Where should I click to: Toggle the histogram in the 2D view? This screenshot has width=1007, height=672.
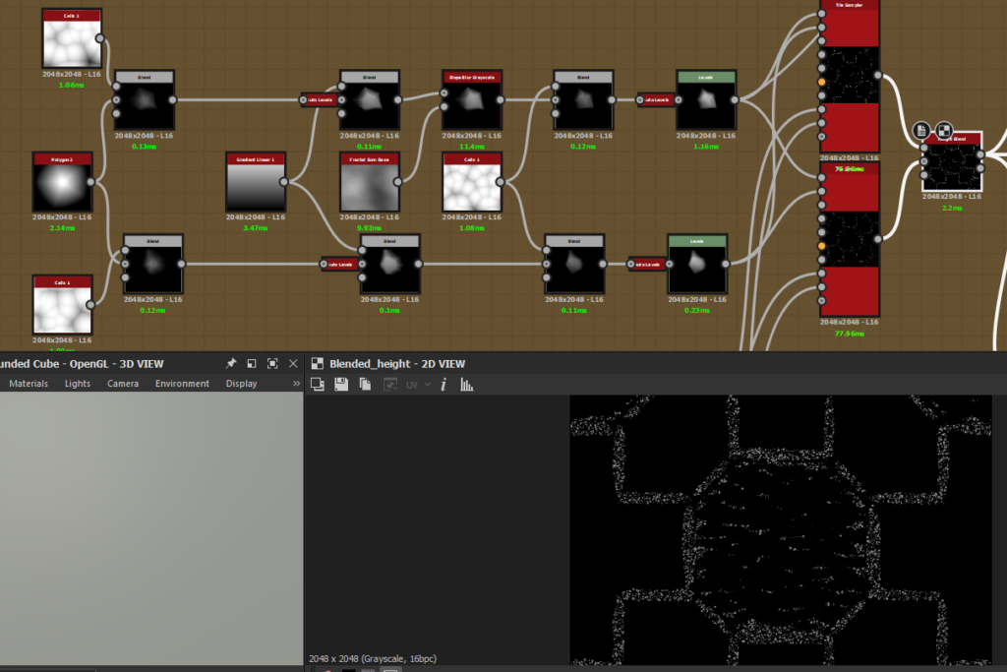pos(467,384)
